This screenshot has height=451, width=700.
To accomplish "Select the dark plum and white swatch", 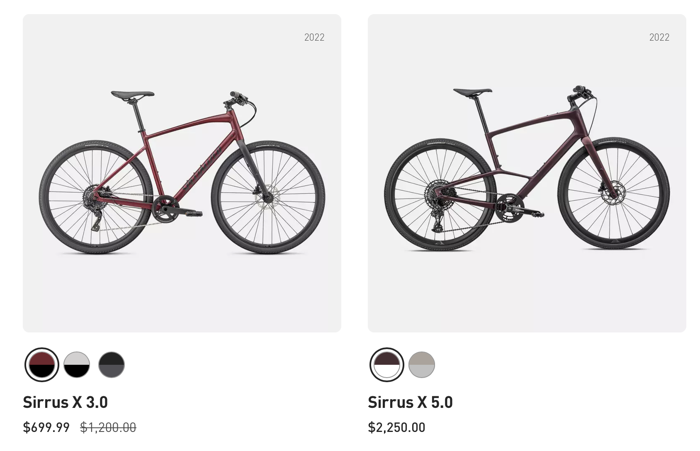I will (387, 365).
